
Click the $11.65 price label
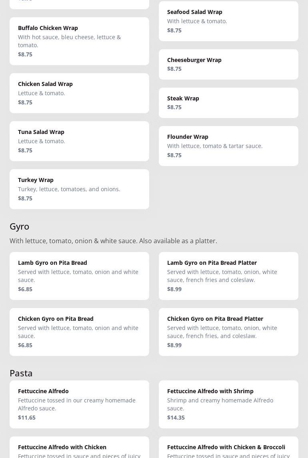[x=27, y=417]
